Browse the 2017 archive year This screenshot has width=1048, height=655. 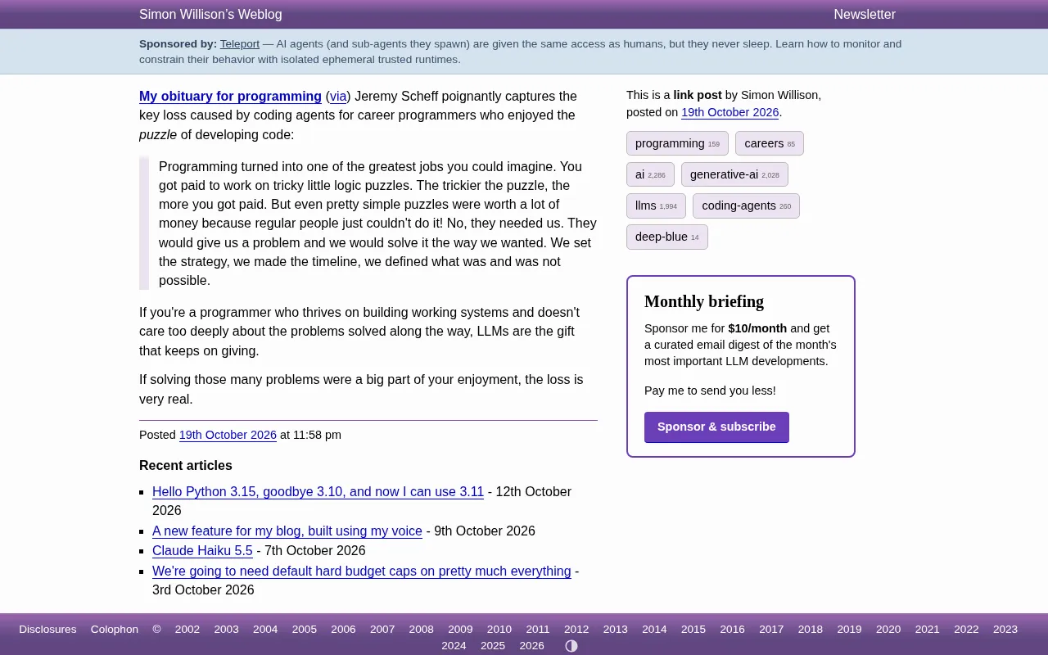pyautogui.click(x=771, y=629)
